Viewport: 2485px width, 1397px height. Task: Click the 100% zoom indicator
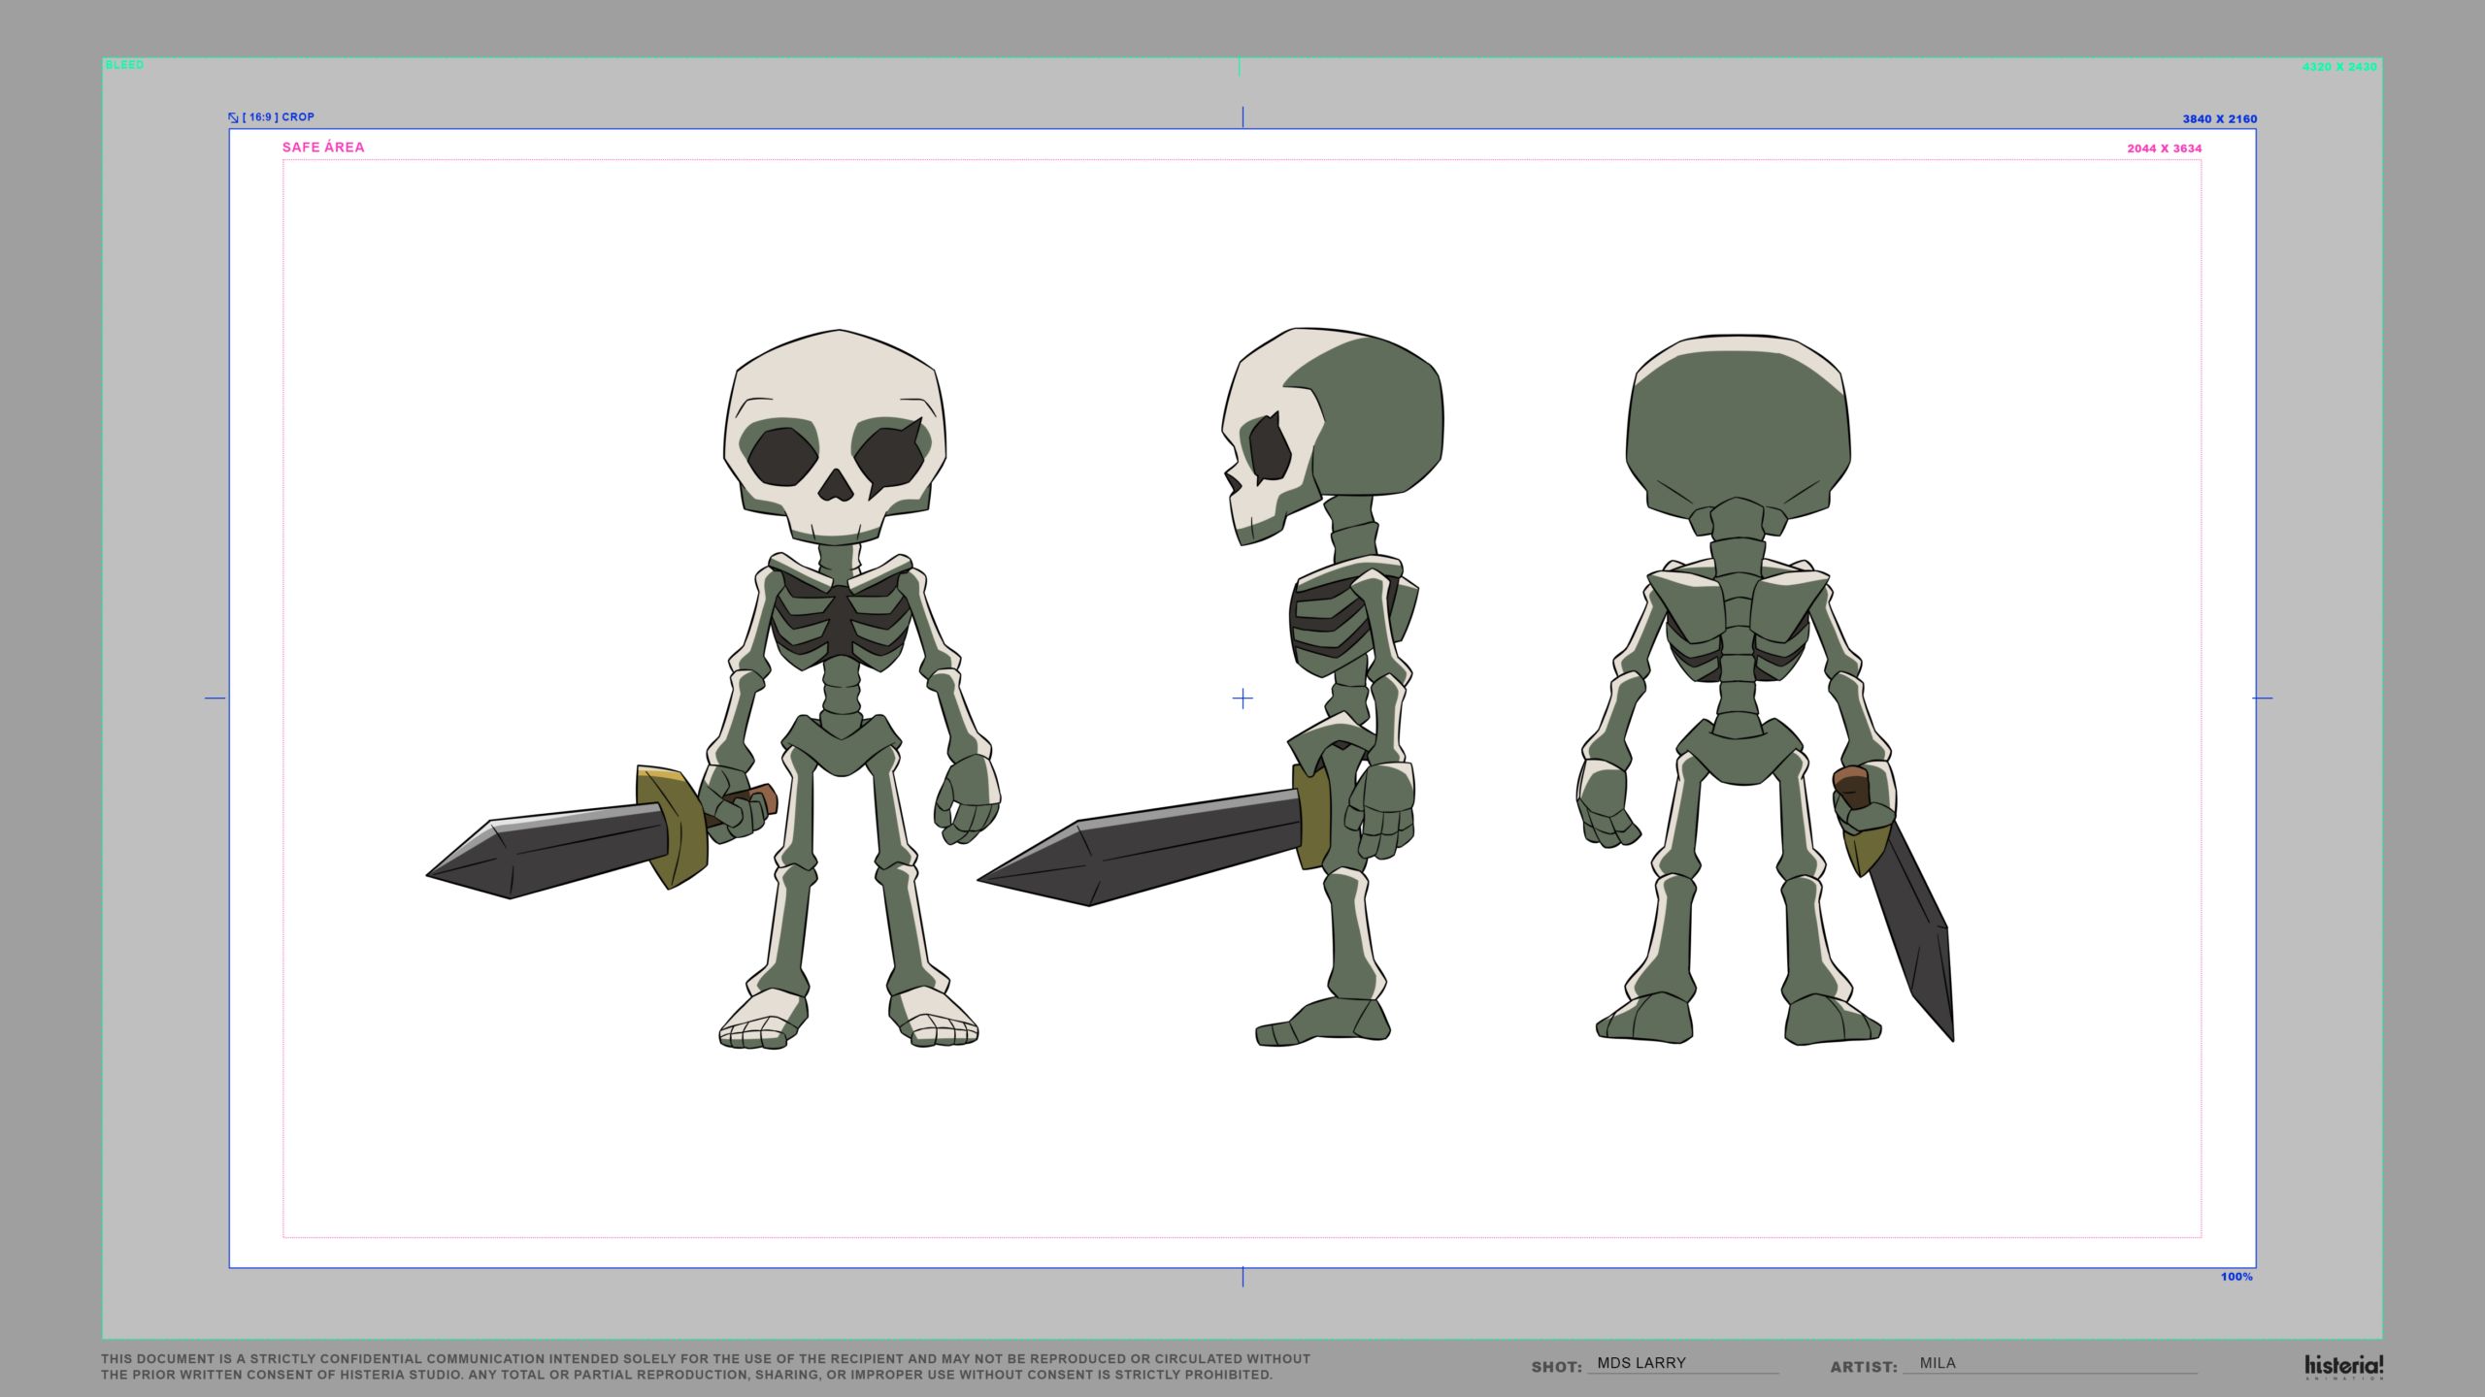pyautogui.click(x=2236, y=1277)
